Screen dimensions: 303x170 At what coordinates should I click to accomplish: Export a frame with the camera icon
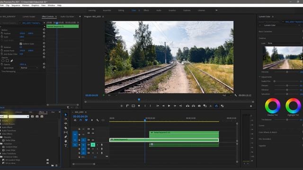point(199,106)
